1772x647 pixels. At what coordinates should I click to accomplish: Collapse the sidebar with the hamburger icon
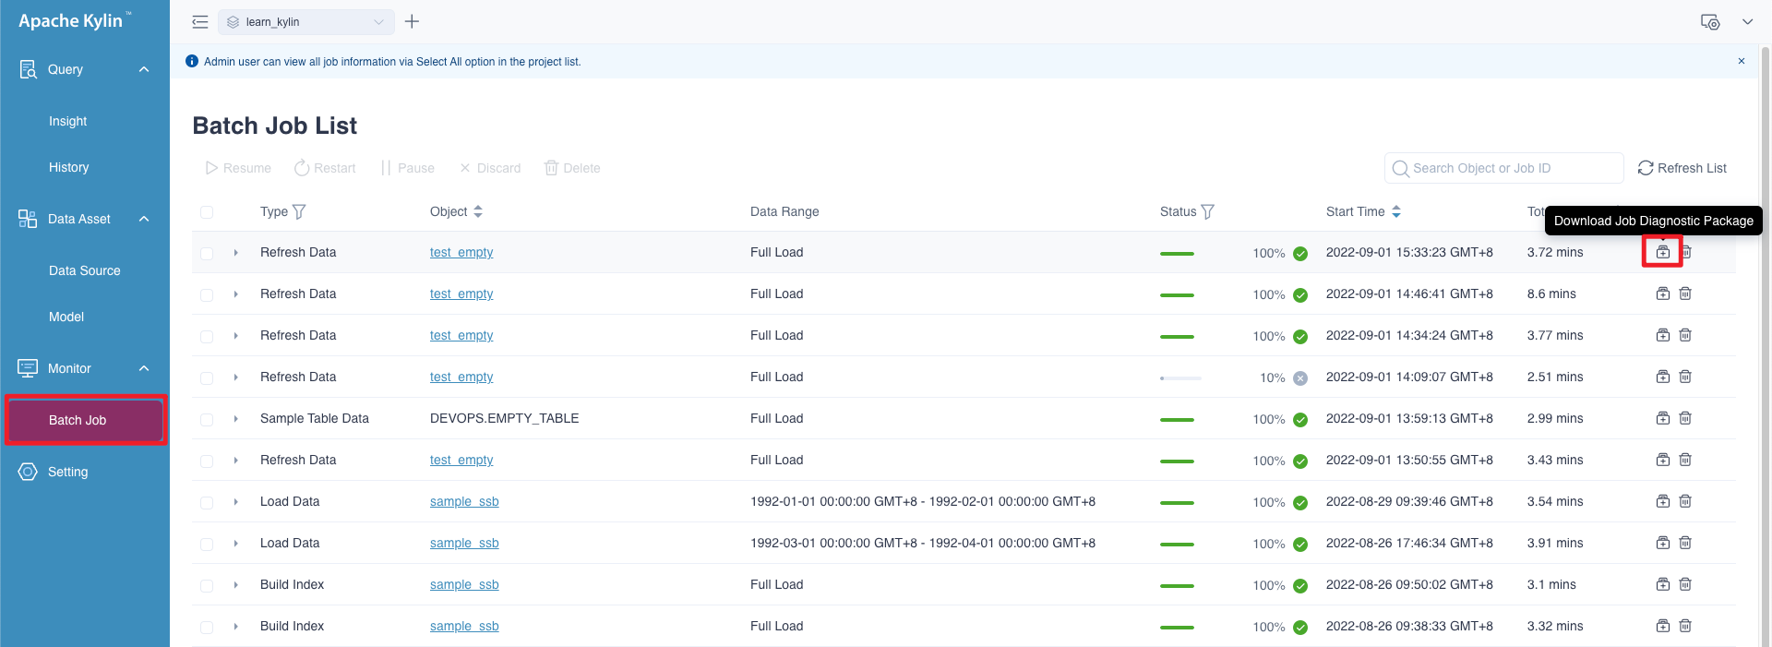199,22
